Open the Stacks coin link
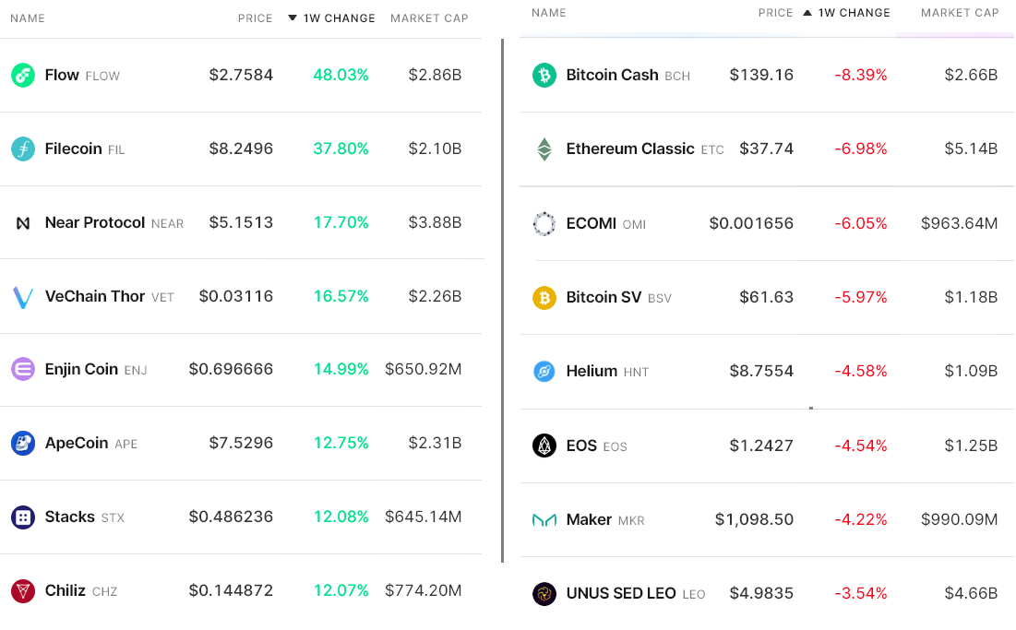The image size is (1016, 630). 70,517
